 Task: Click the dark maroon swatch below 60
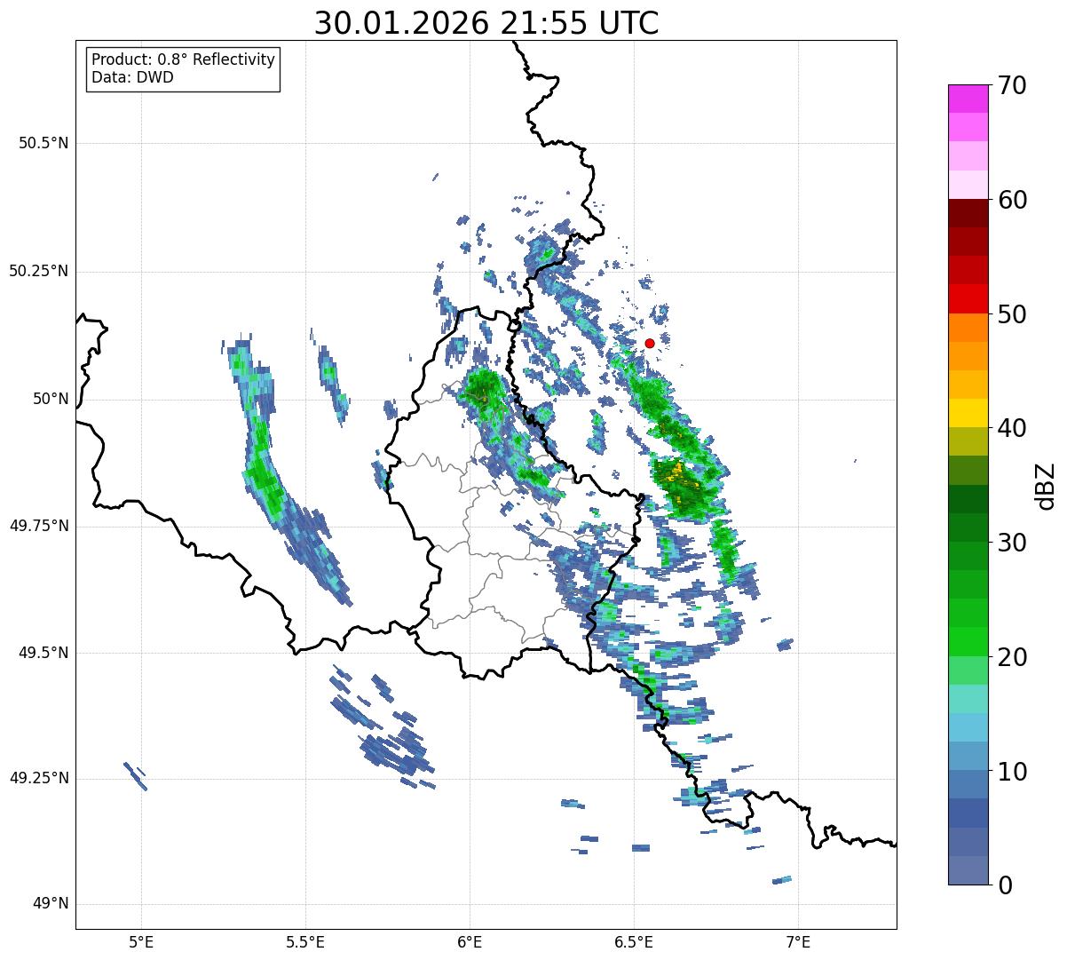point(968,213)
